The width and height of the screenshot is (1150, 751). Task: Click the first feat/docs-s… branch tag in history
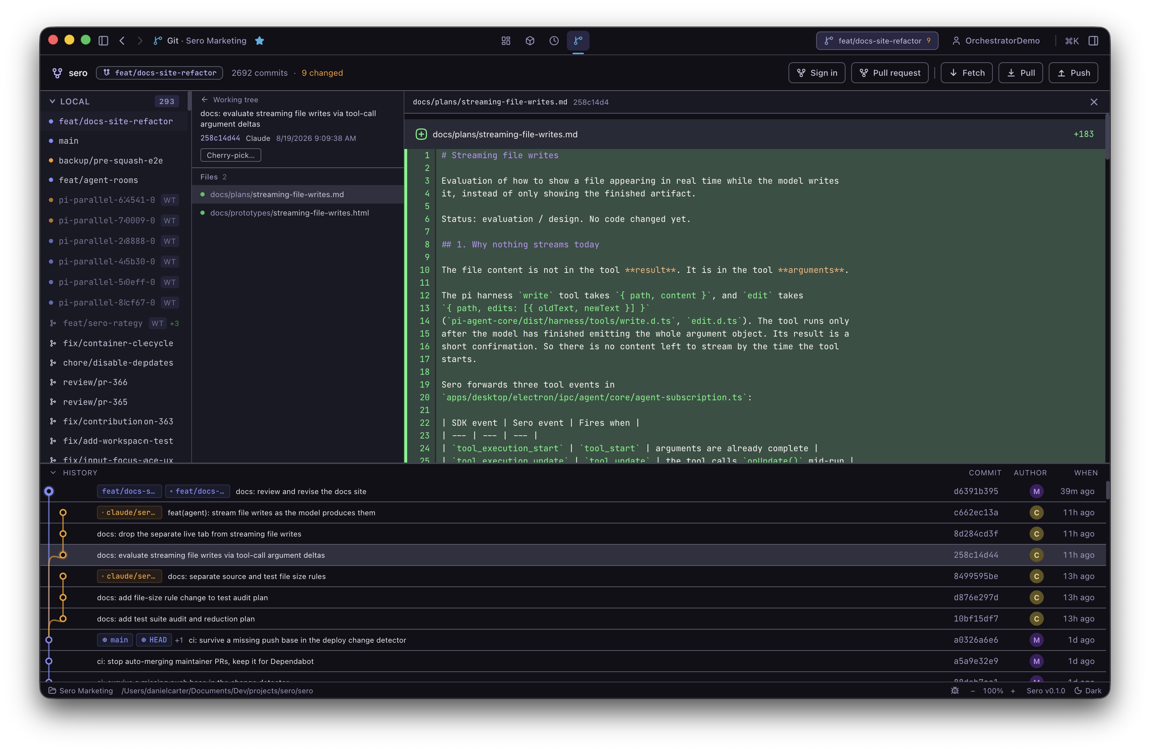(129, 492)
